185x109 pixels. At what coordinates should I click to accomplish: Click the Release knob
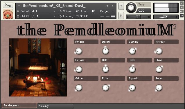159,51
